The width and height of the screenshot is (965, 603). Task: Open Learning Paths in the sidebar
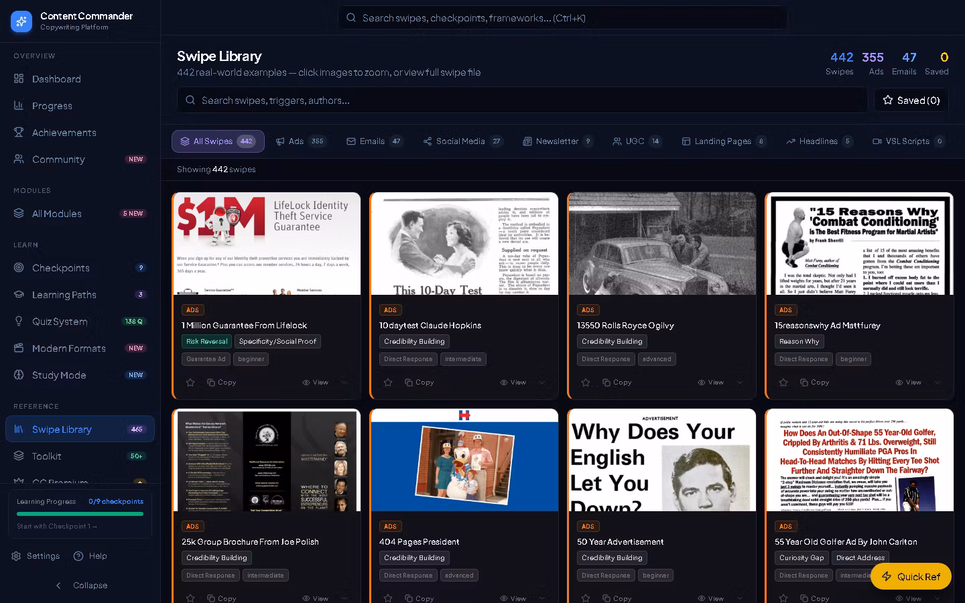click(80, 295)
